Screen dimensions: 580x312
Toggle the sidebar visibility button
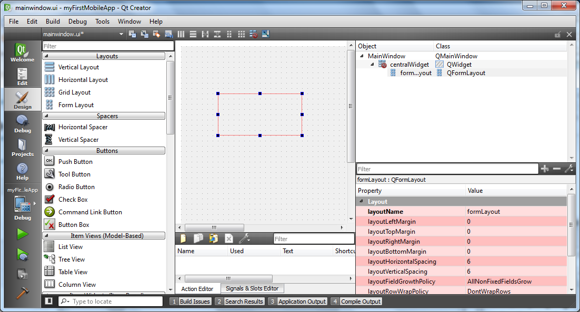[48, 301]
